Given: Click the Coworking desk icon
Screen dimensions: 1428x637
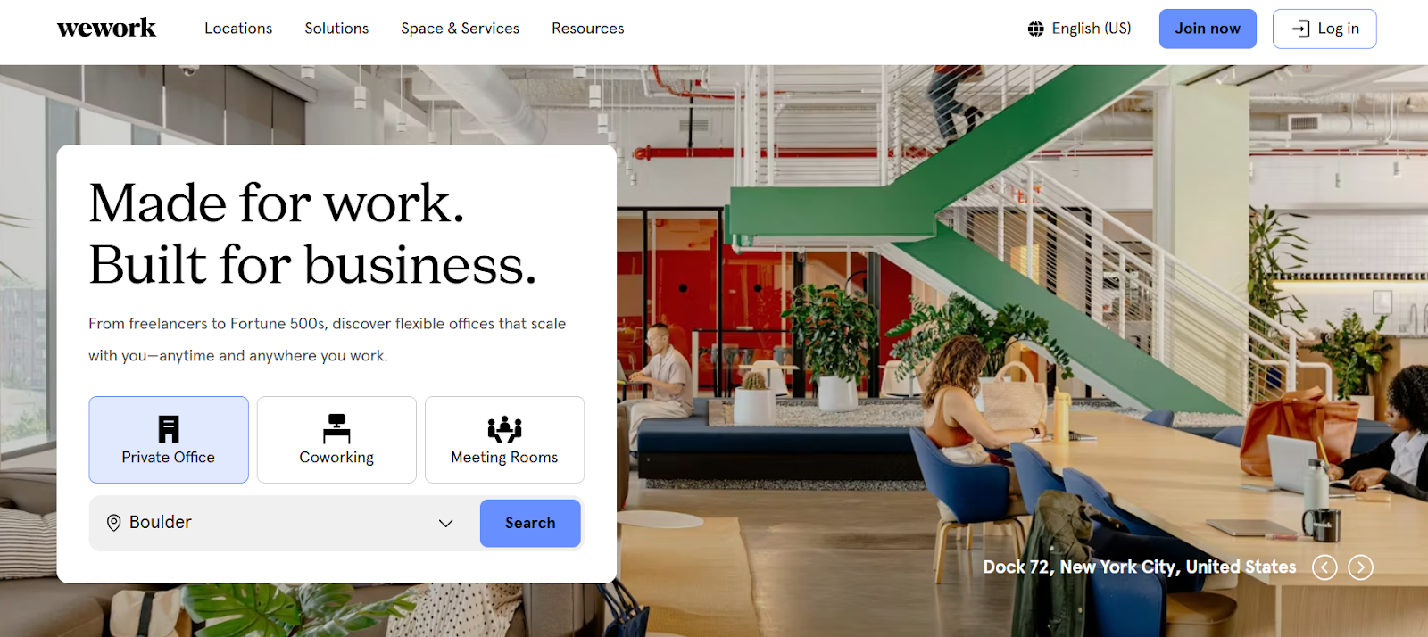Looking at the screenshot, I should (336, 428).
